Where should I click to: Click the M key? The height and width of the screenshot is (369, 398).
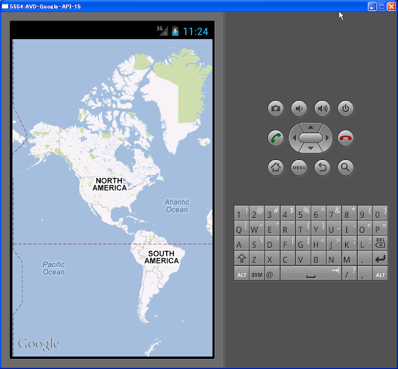349,258
